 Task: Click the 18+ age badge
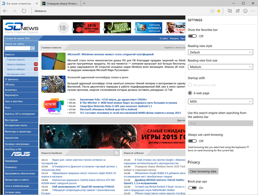click(x=63, y=28)
